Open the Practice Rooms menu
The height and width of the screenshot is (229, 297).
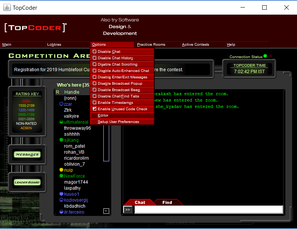coord(157,45)
